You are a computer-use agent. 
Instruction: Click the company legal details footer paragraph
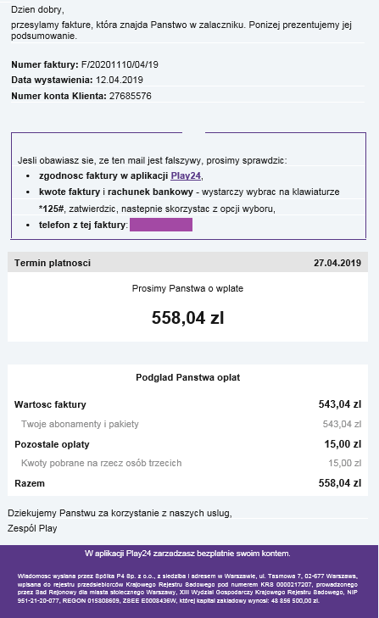[187, 588]
